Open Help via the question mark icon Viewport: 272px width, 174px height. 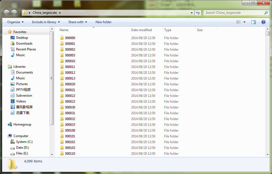263,22
